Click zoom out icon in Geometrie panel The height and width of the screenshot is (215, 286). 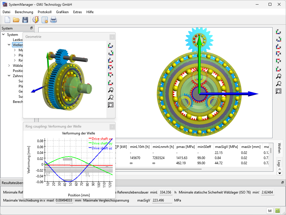click(x=110, y=97)
